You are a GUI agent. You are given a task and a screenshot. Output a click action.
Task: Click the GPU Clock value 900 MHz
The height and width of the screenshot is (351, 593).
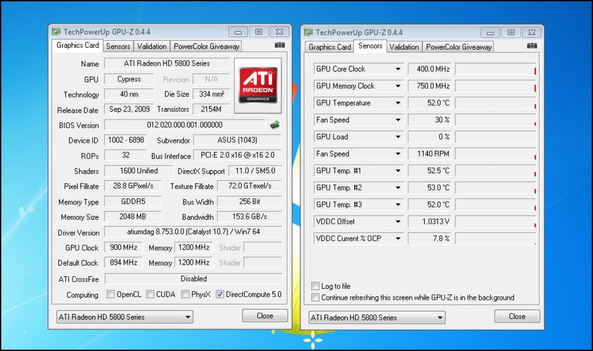[123, 248]
